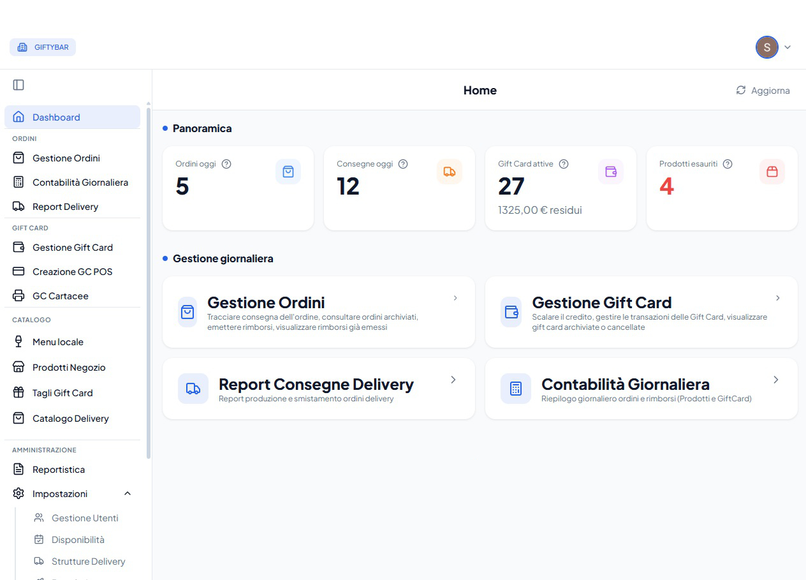Go to Tagli Gift Card
This screenshot has height=580, width=806.
pos(72,392)
